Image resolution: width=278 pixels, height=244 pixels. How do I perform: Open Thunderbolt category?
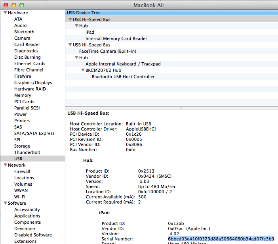tap(27, 152)
